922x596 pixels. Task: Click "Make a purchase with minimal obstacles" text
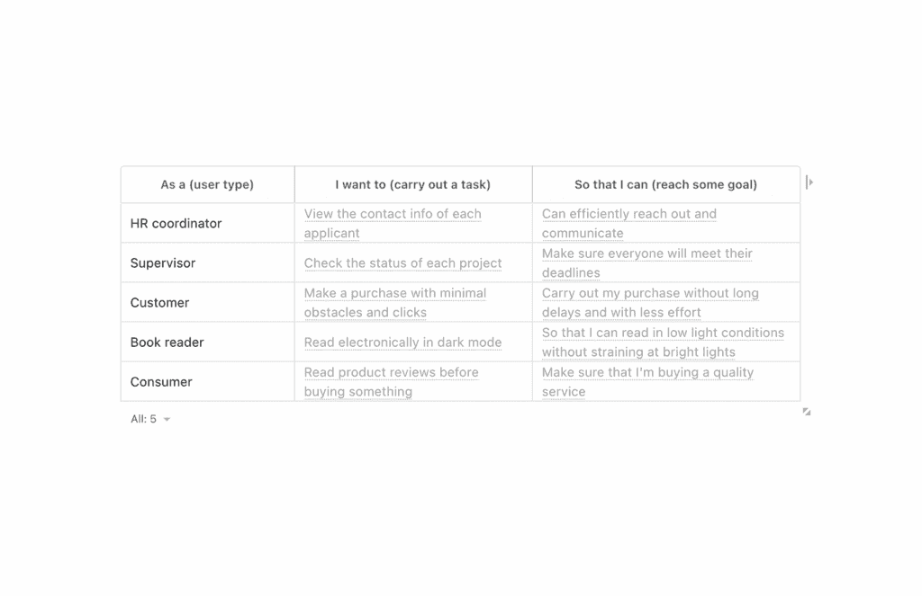pos(394,294)
